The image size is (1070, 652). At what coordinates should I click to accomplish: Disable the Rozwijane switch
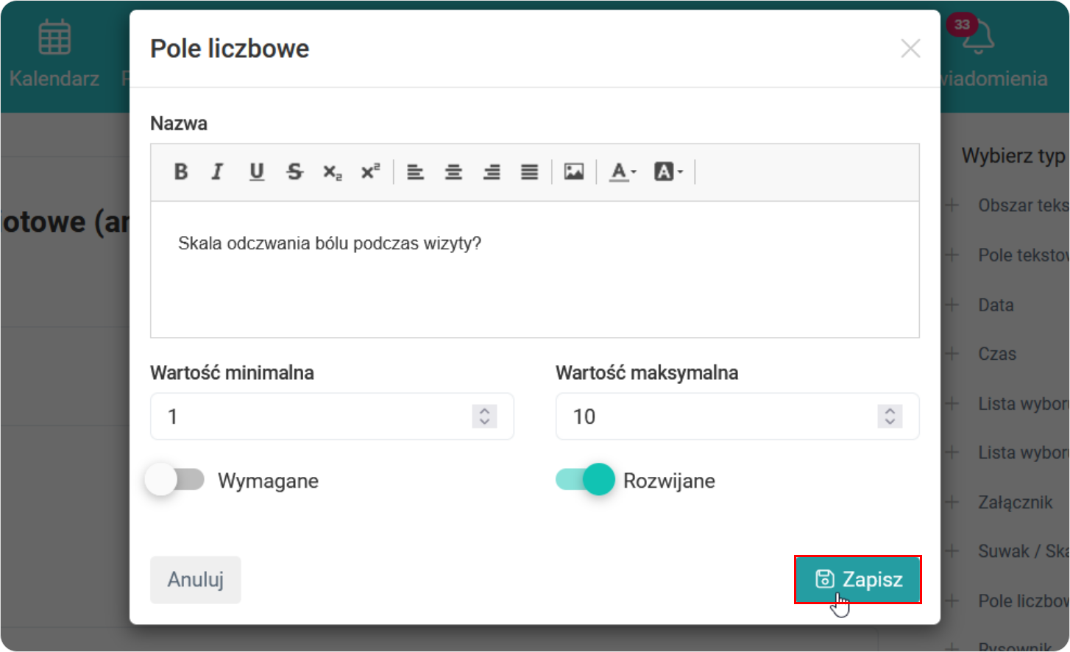point(585,481)
